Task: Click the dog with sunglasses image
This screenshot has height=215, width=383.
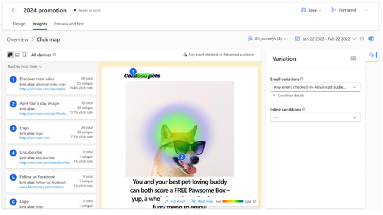Action: 180,129
